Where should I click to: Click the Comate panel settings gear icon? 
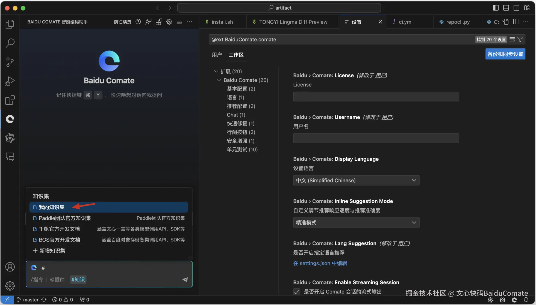(169, 22)
